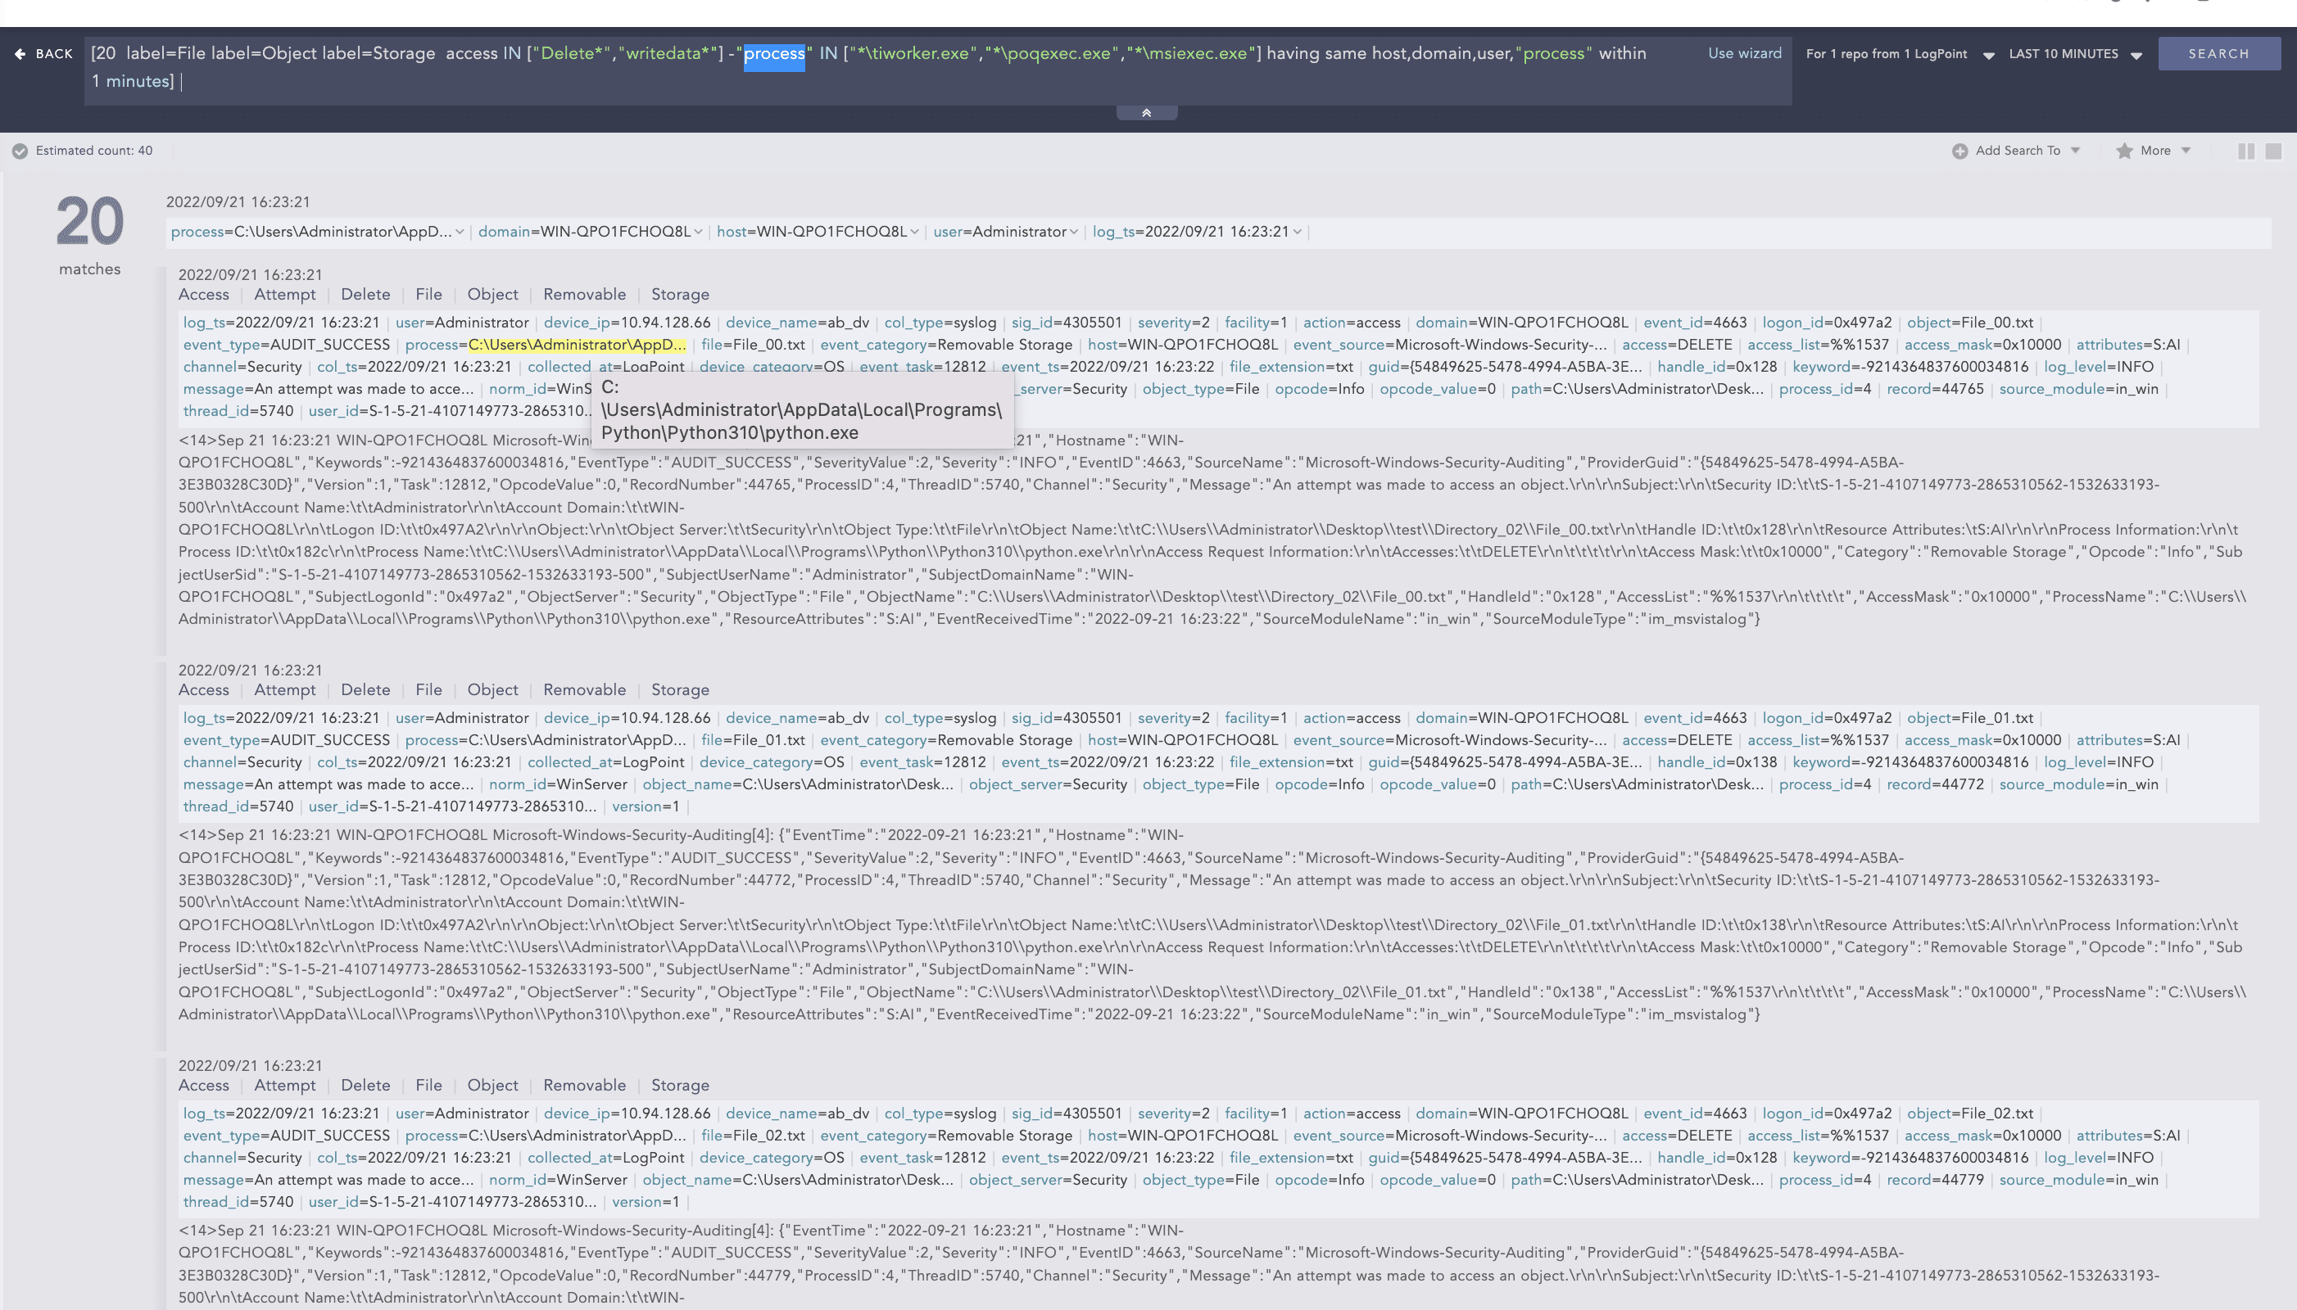The height and width of the screenshot is (1310, 2297).
Task: Switch to two-column split view icon
Action: click(2245, 151)
